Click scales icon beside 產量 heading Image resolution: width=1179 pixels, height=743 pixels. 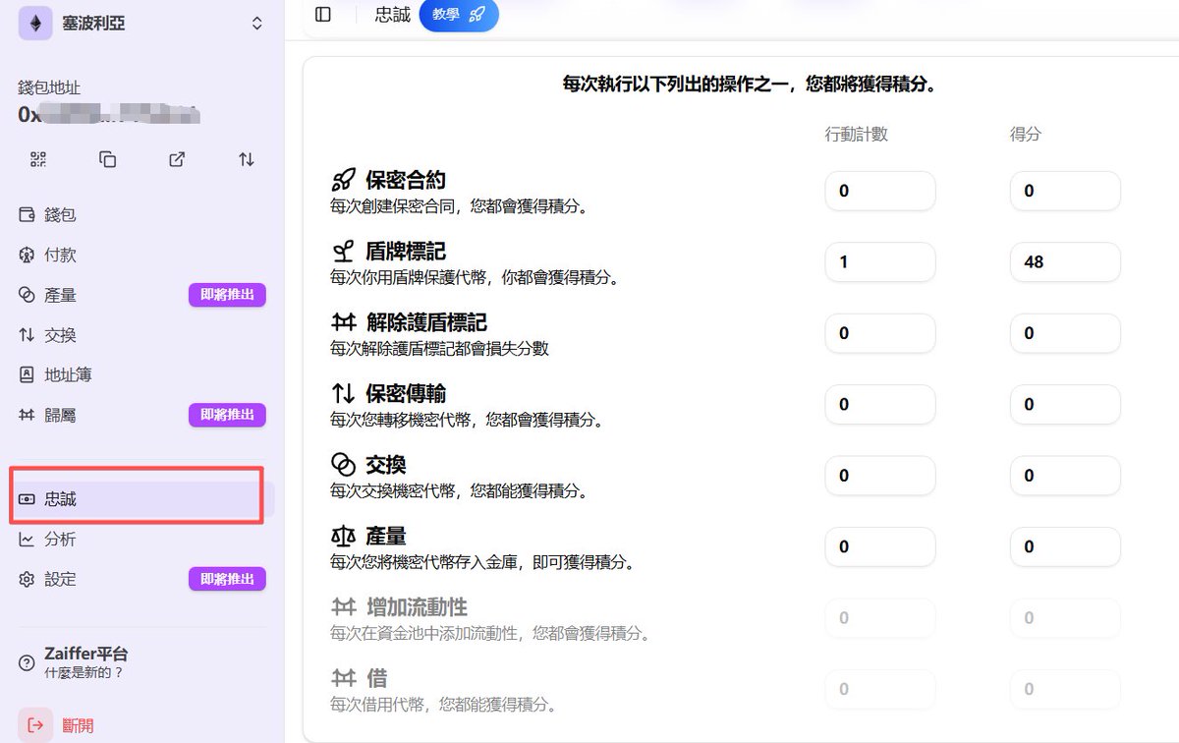tap(343, 536)
